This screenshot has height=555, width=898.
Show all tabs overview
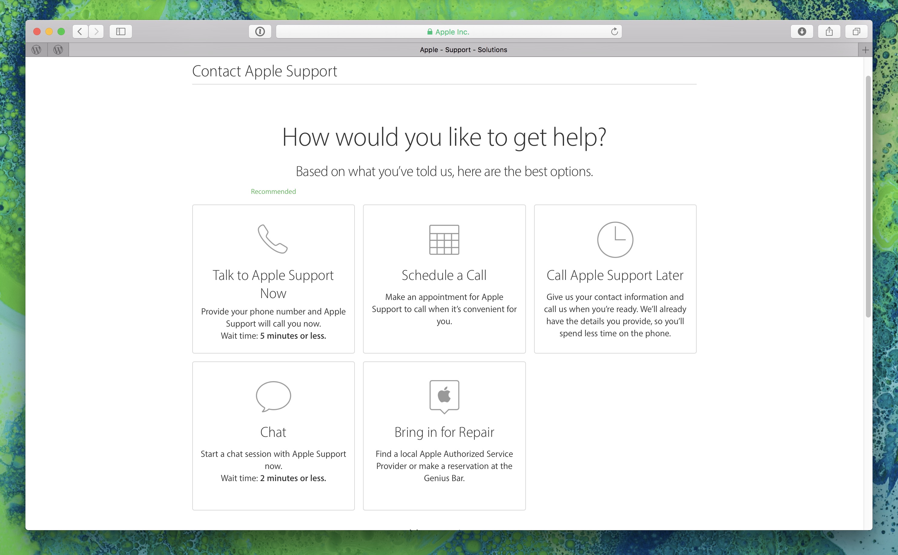[856, 32]
